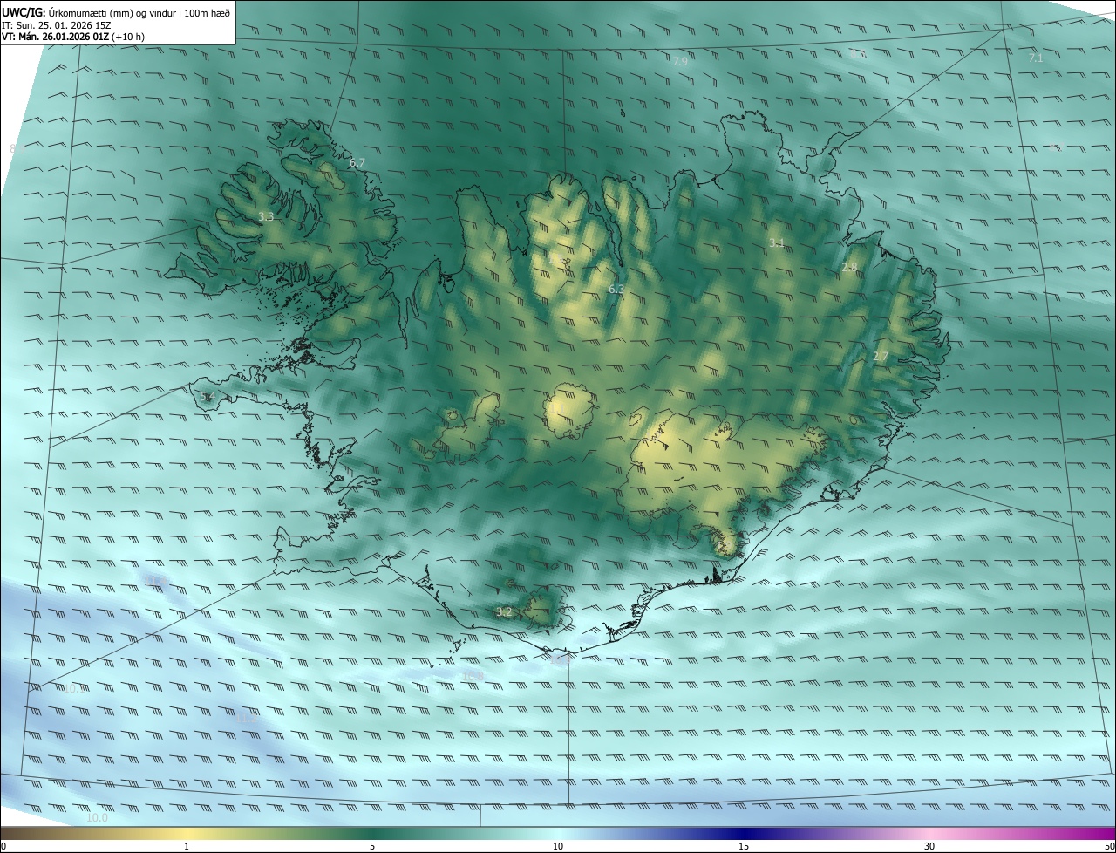1116x853 pixels.
Task: Click the 10.8 value label on the map
Action: coord(473,676)
